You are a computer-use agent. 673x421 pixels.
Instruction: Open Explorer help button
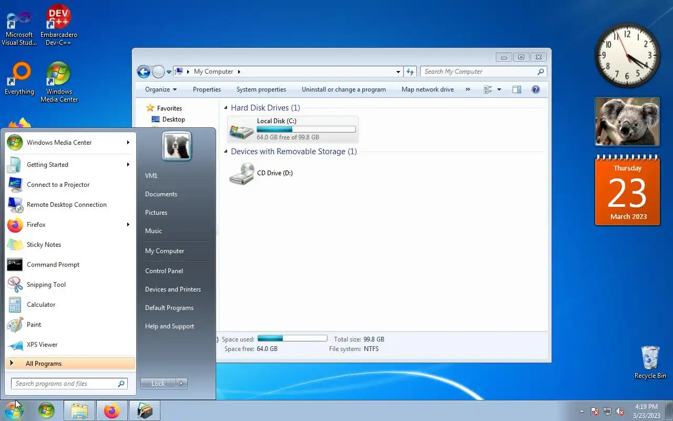tap(536, 89)
